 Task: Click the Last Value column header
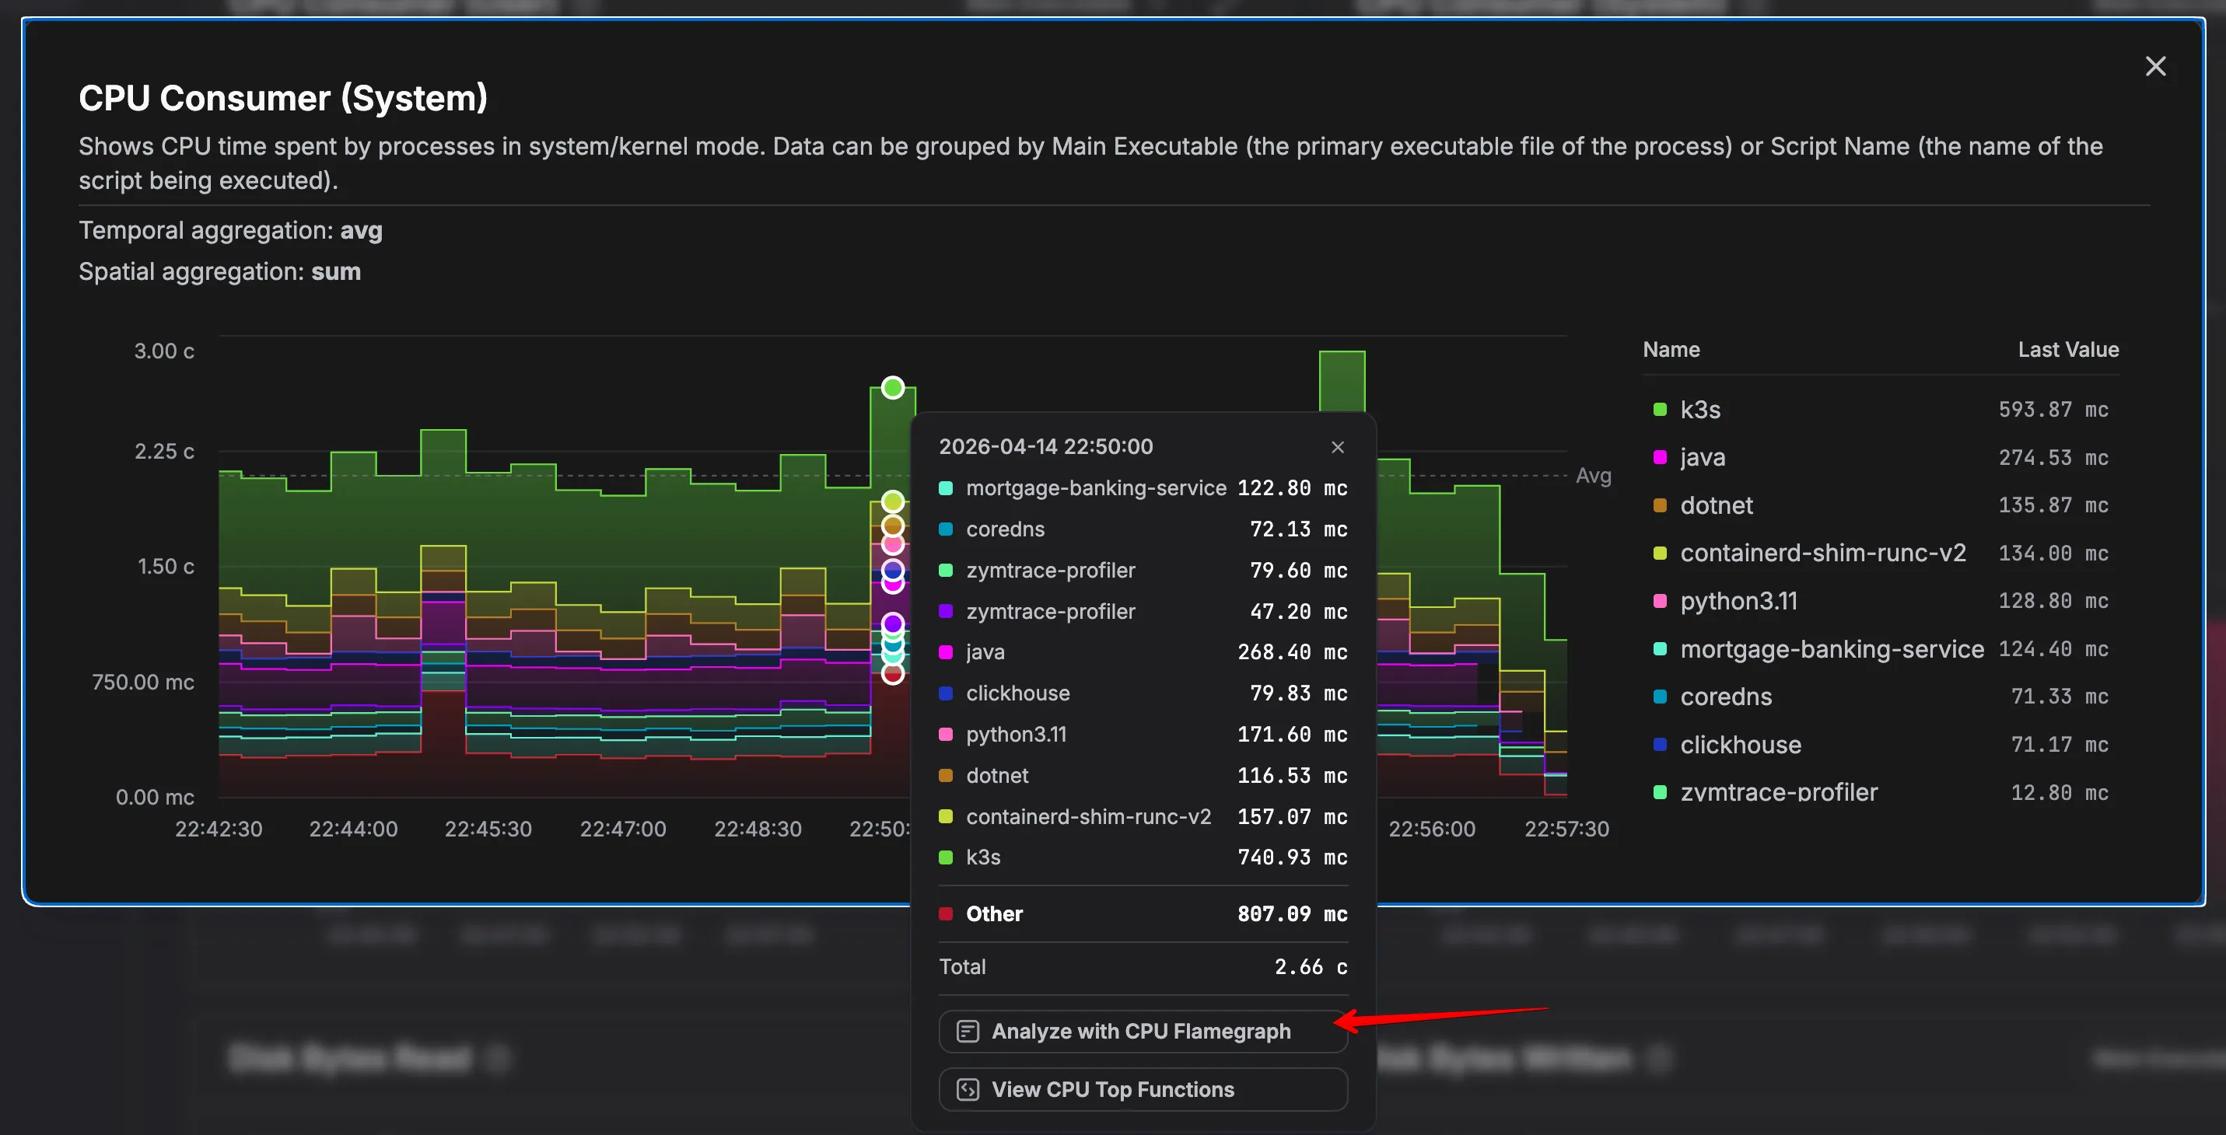point(2068,350)
